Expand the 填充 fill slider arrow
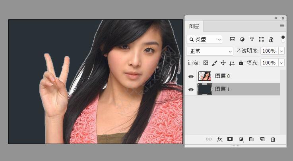This screenshot has width=293, height=161. tap(282, 63)
